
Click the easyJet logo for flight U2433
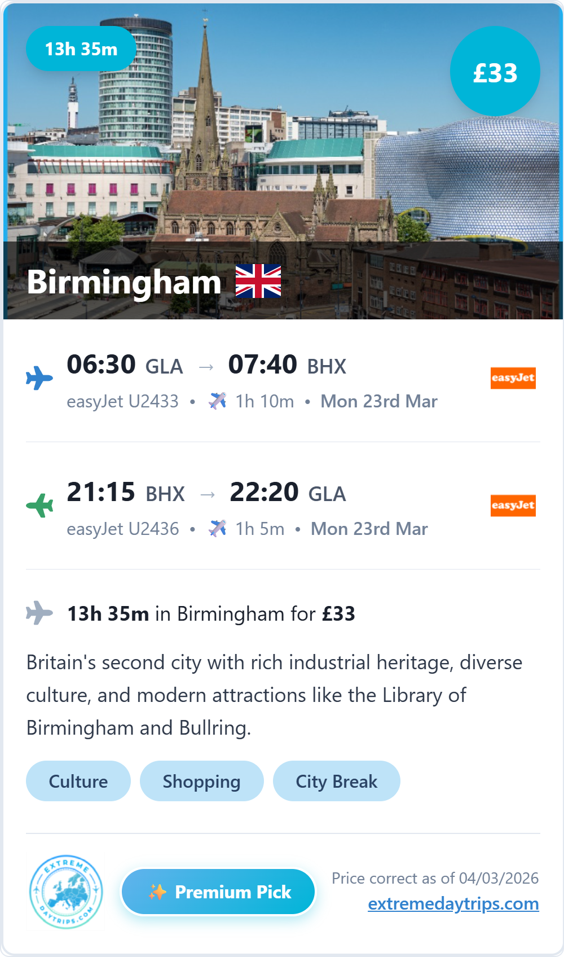click(513, 378)
